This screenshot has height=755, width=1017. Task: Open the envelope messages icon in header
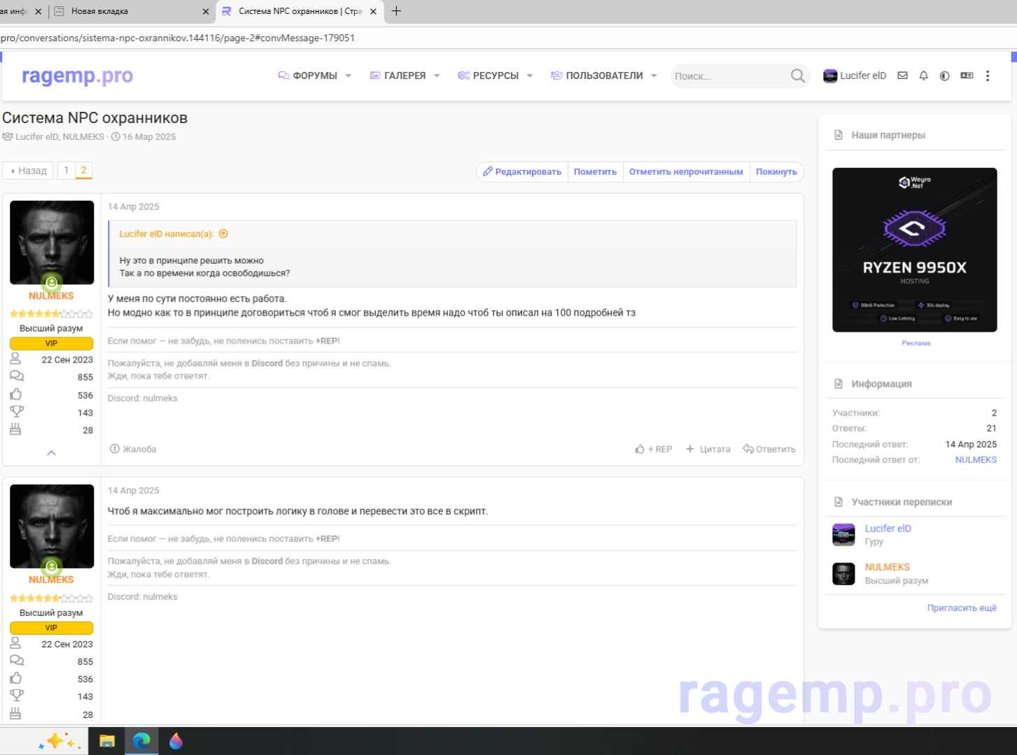click(903, 76)
